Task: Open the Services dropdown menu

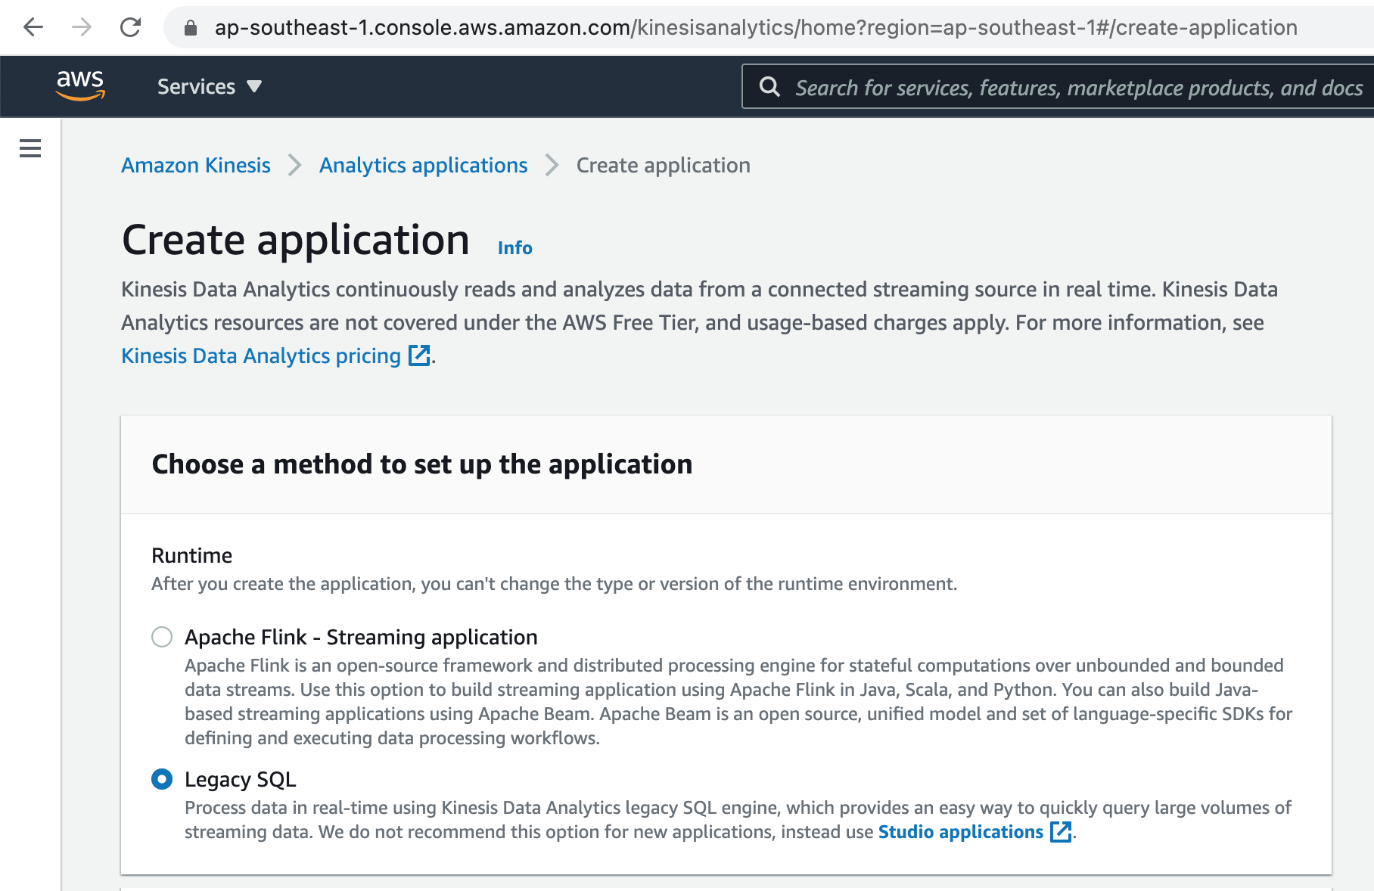Action: point(210,87)
